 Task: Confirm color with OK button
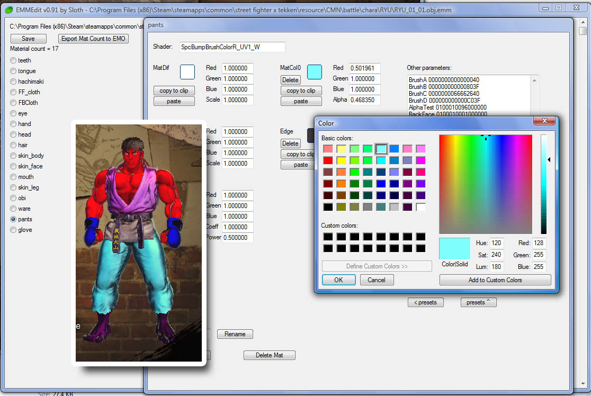click(338, 280)
